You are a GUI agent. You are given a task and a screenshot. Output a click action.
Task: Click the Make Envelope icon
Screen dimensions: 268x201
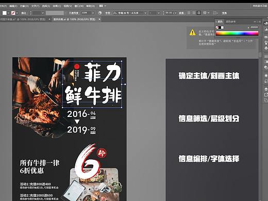coord(205,13)
